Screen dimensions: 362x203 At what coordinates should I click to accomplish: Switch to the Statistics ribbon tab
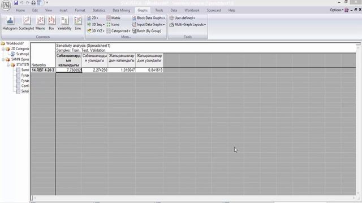pyautogui.click(x=99, y=10)
